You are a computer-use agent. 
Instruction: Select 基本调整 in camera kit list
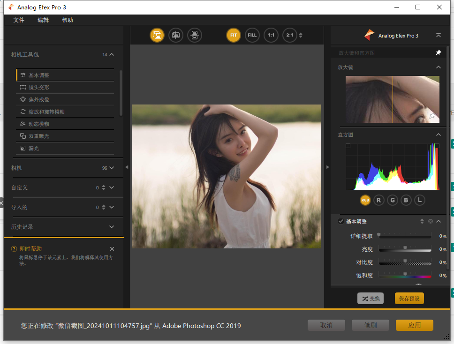pyautogui.click(x=65, y=75)
